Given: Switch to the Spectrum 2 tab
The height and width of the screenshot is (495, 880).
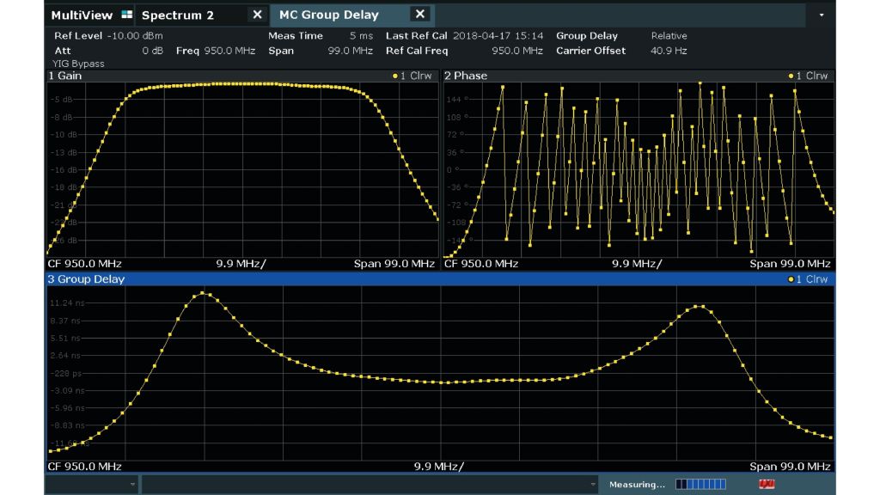Looking at the screenshot, I should point(178,15).
